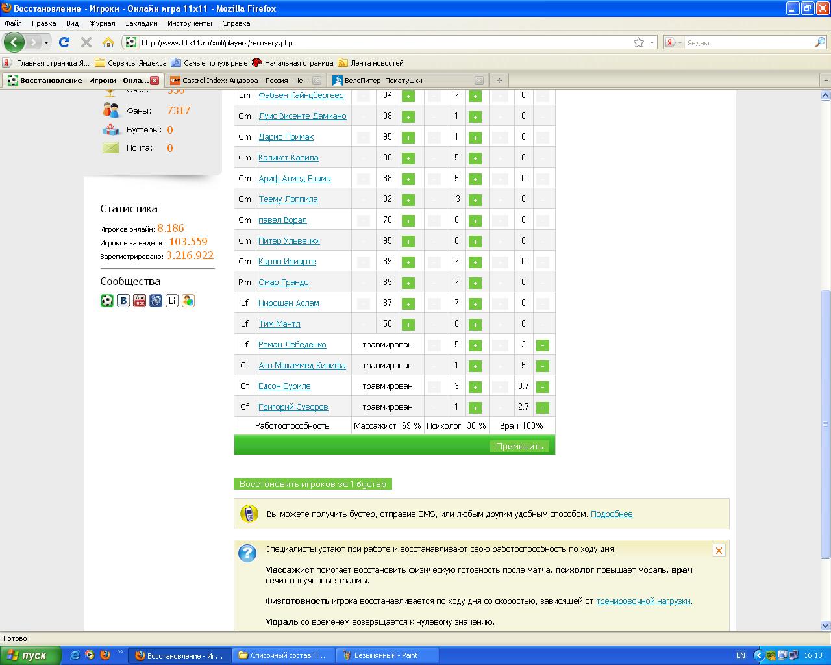Go to browser home page icon
Screen dimensions: 831x665
(x=108, y=42)
